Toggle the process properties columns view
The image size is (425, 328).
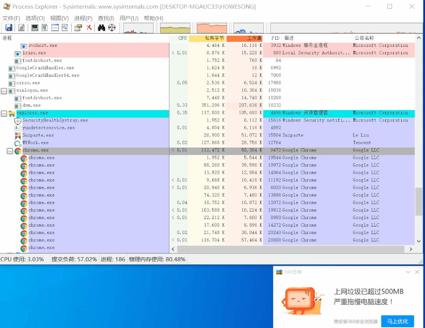pos(65,28)
